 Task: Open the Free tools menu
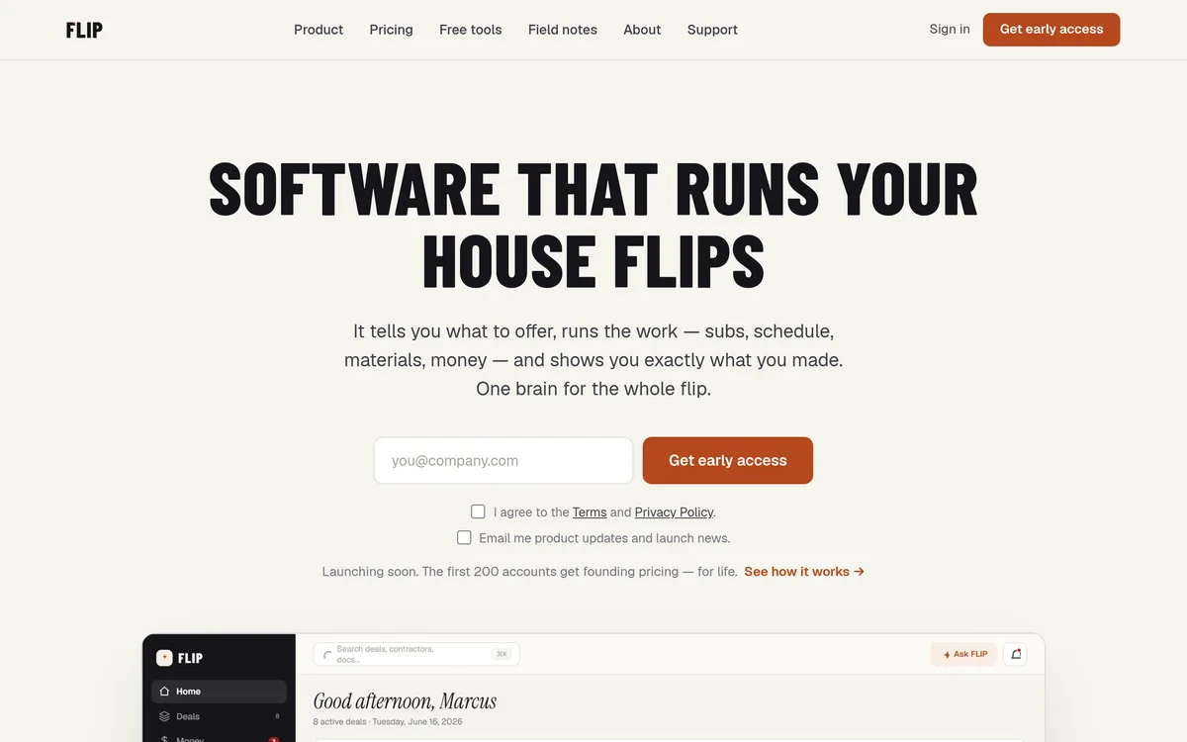pos(471,30)
